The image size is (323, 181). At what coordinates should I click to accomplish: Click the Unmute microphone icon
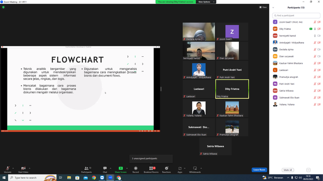point(8,168)
